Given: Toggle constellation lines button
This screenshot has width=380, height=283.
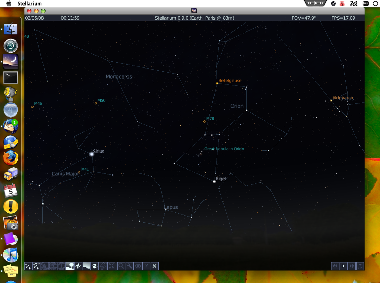Looking at the screenshot, I should point(28,266).
